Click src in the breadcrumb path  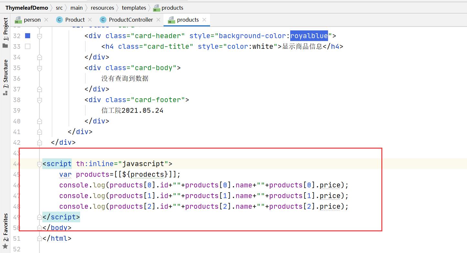tap(59, 8)
